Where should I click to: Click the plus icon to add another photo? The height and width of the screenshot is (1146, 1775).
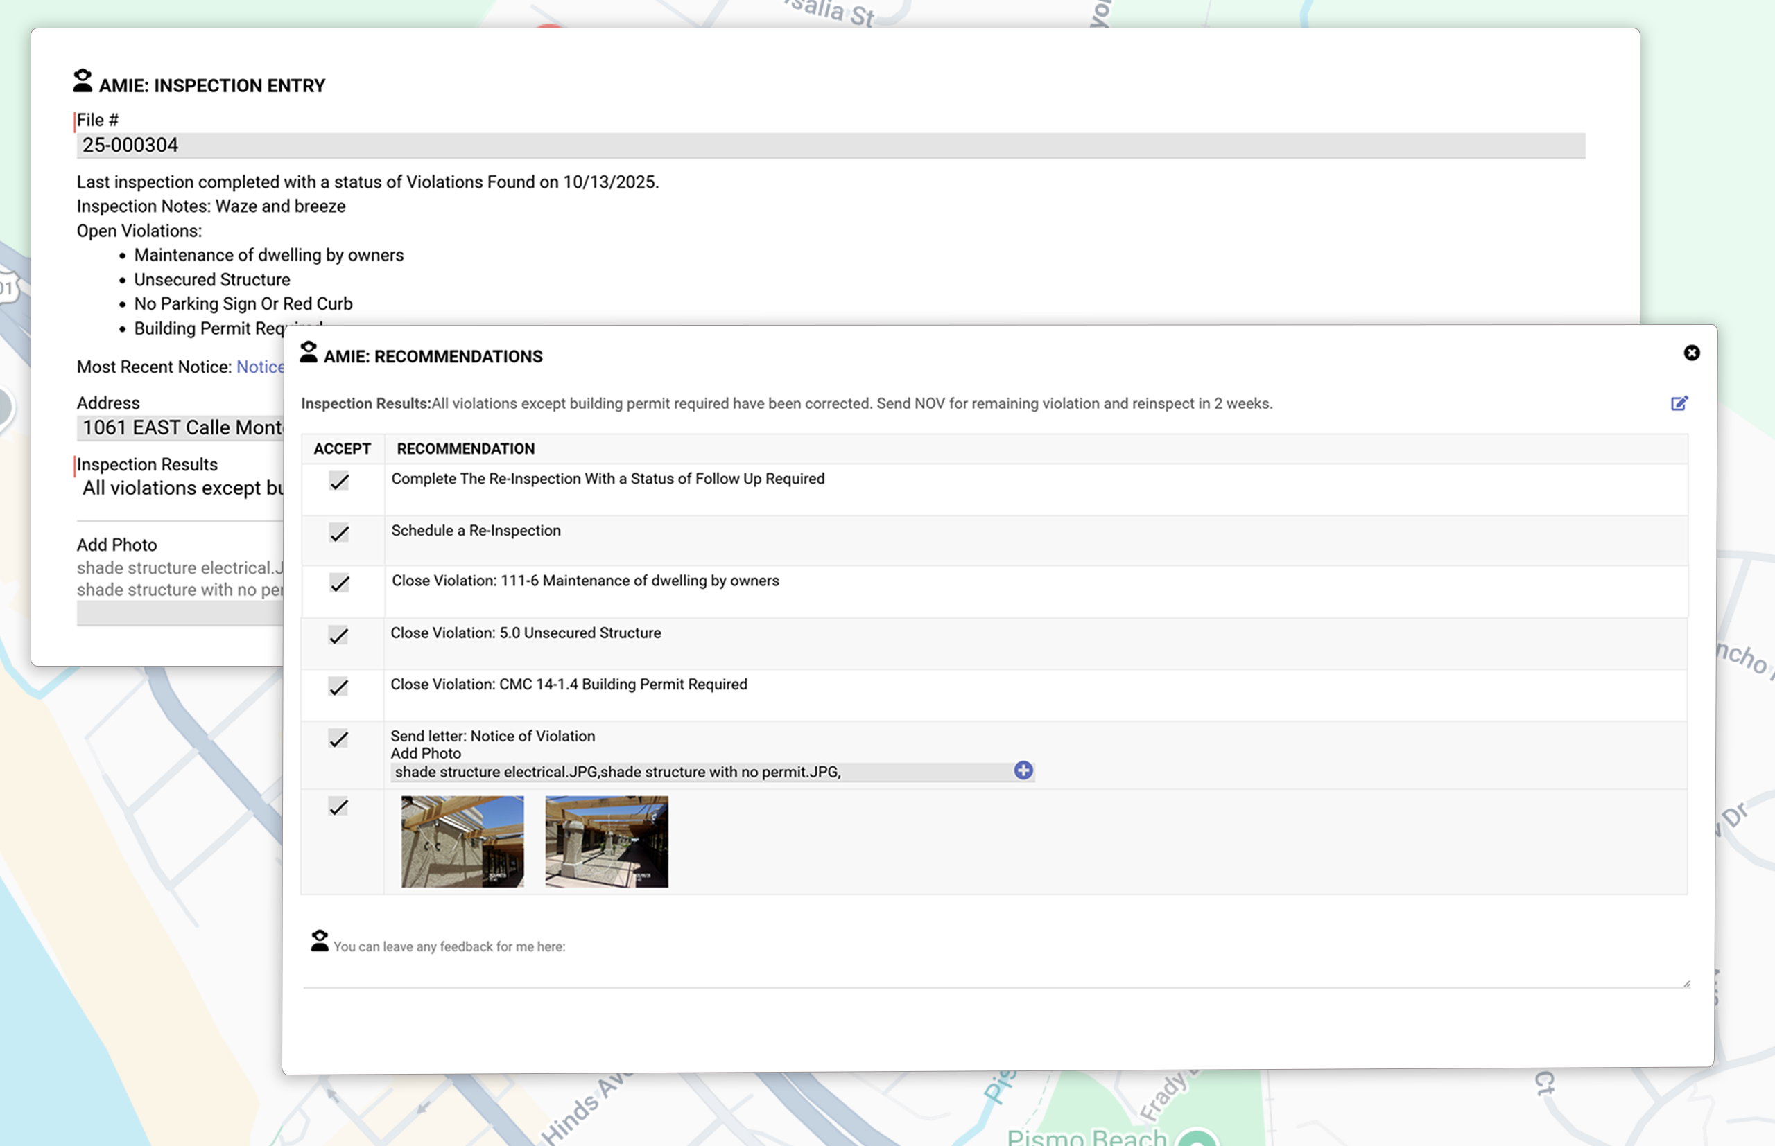[1023, 771]
